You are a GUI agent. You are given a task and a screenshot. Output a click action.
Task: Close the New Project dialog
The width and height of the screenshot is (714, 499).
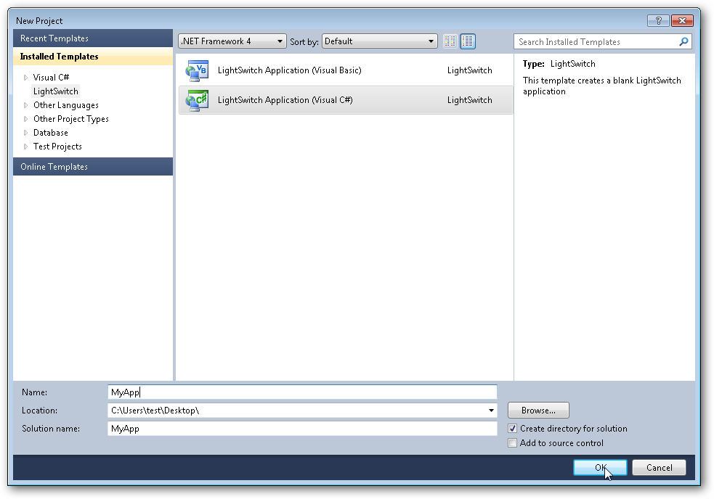point(682,20)
